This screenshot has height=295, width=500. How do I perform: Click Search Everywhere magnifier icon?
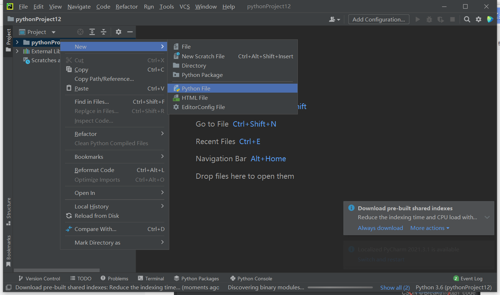(x=467, y=19)
